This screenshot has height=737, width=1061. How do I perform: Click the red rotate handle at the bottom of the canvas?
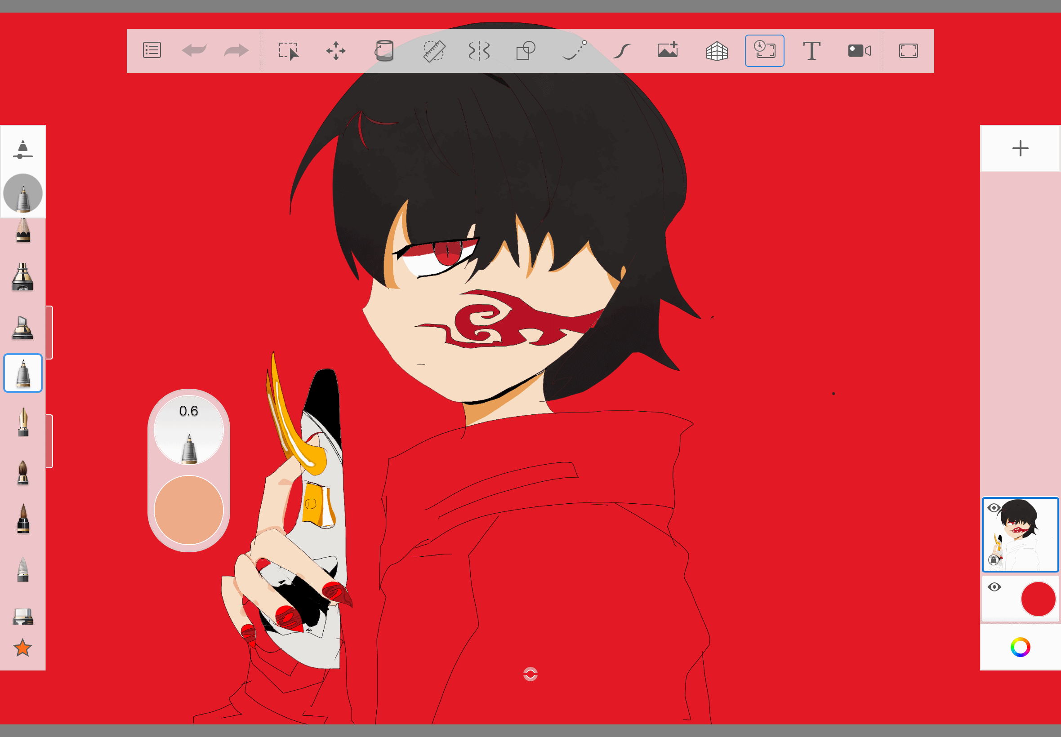click(530, 674)
